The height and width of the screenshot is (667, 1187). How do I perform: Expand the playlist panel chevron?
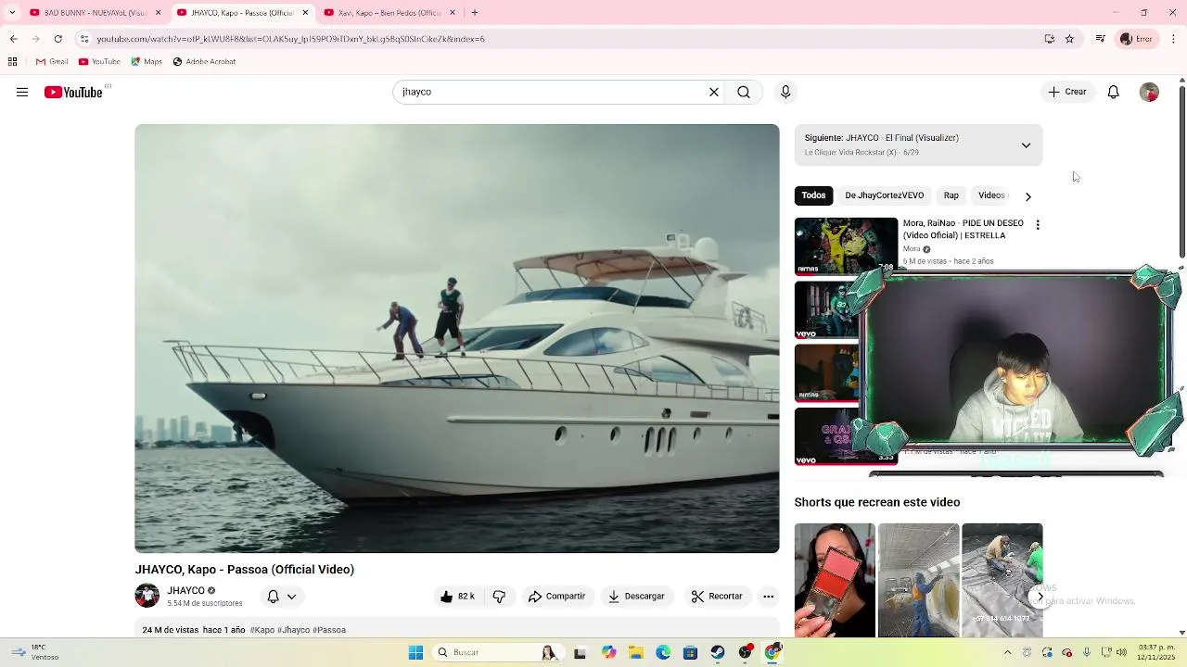pos(1026,145)
